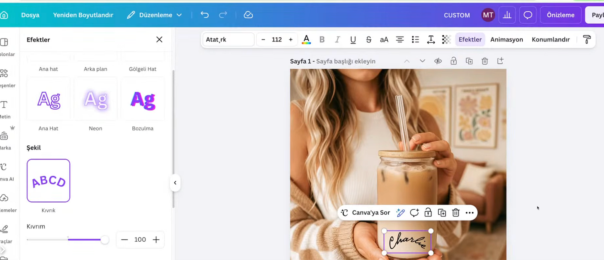This screenshot has width=604, height=260.
Task: Toggle the Kıvrık curve shape effect
Action: [x=49, y=181]
